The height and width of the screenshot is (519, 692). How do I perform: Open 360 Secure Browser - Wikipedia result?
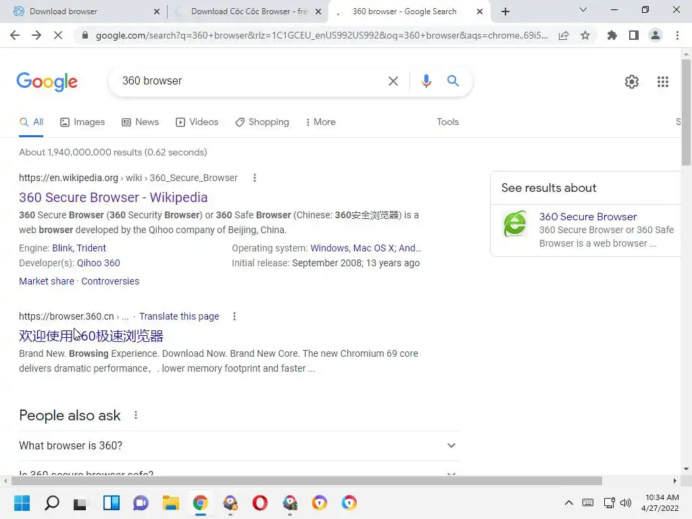[113, 197]
